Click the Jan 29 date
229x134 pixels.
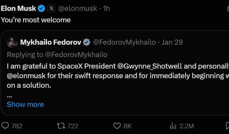(x=172, y=42)
